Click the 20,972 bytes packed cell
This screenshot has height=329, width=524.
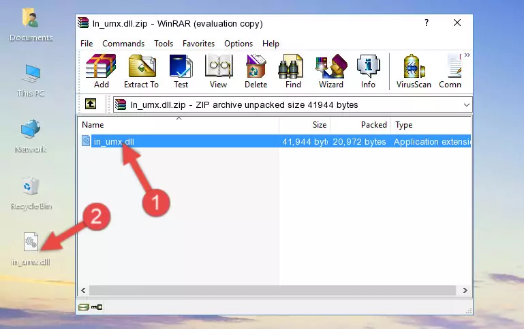359,141
